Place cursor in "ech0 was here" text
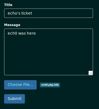The width and height of the screenshot is (99, 109). pyautogui.click(x=22, y=33)
